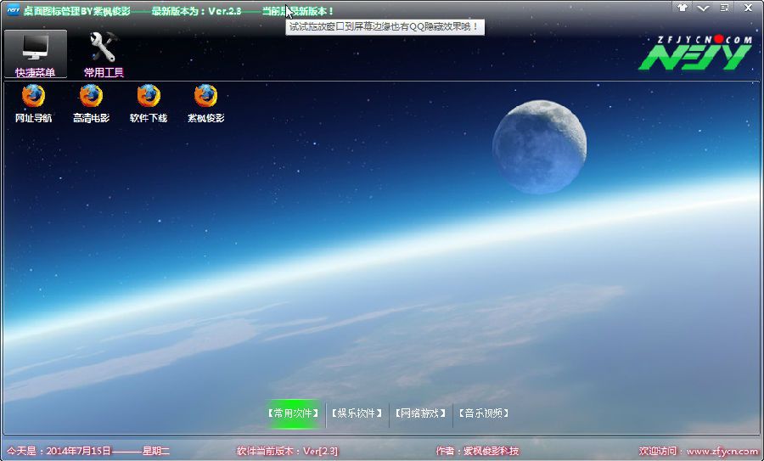Select the 【音乐视频】 category tab
The width and height of the screenshot is (764, 461).
pos(484,413)
